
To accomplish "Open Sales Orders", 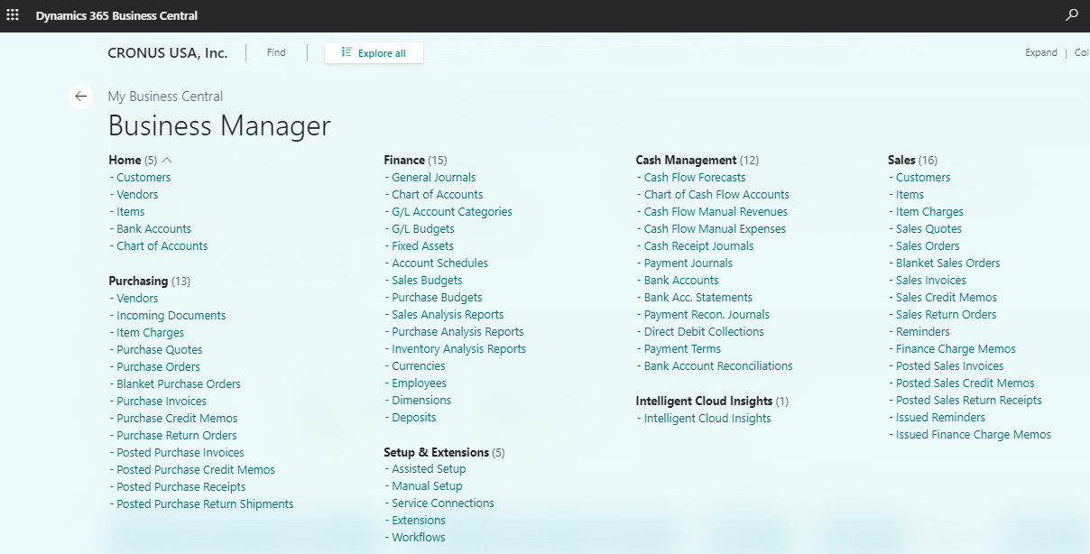I will pos(928,246).
